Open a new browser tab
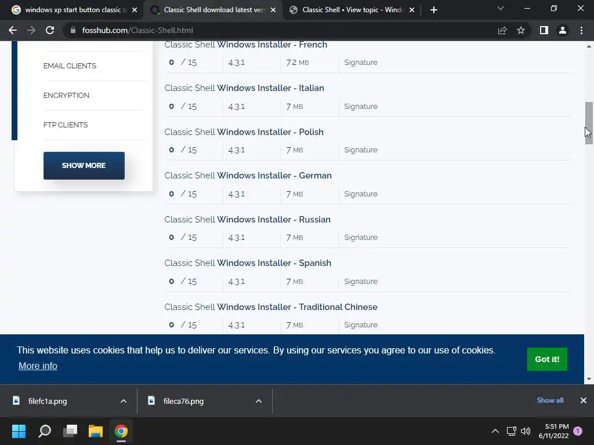594x445 pixels. click(434, 10)
